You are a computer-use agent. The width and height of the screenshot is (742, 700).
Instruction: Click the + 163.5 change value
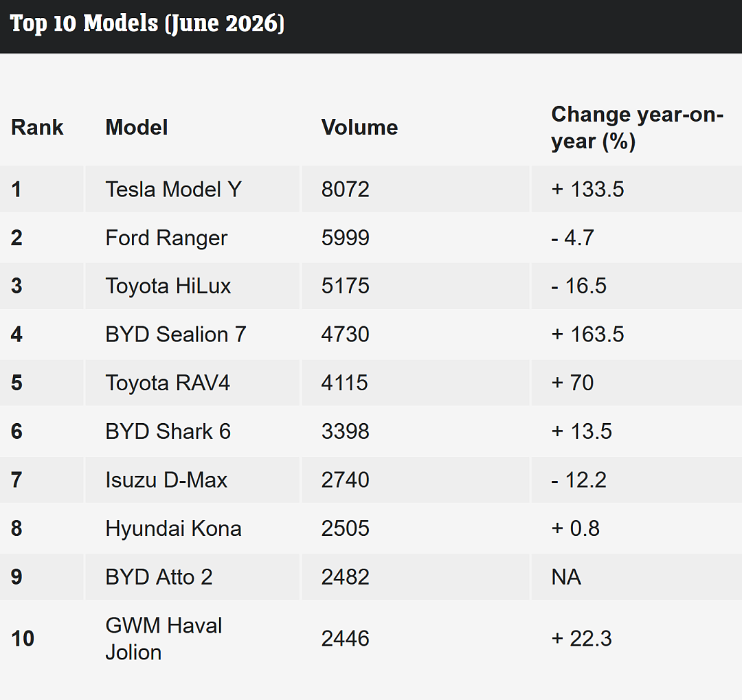587,335
